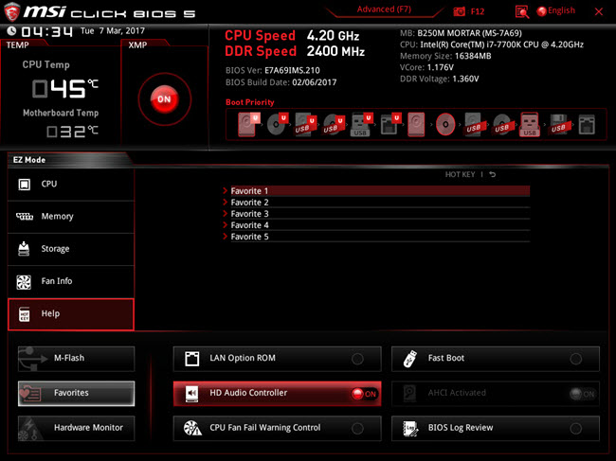Change language from English
Image resolution: width=616 pixels, height=461 pixels.
(x=555, y=11)
